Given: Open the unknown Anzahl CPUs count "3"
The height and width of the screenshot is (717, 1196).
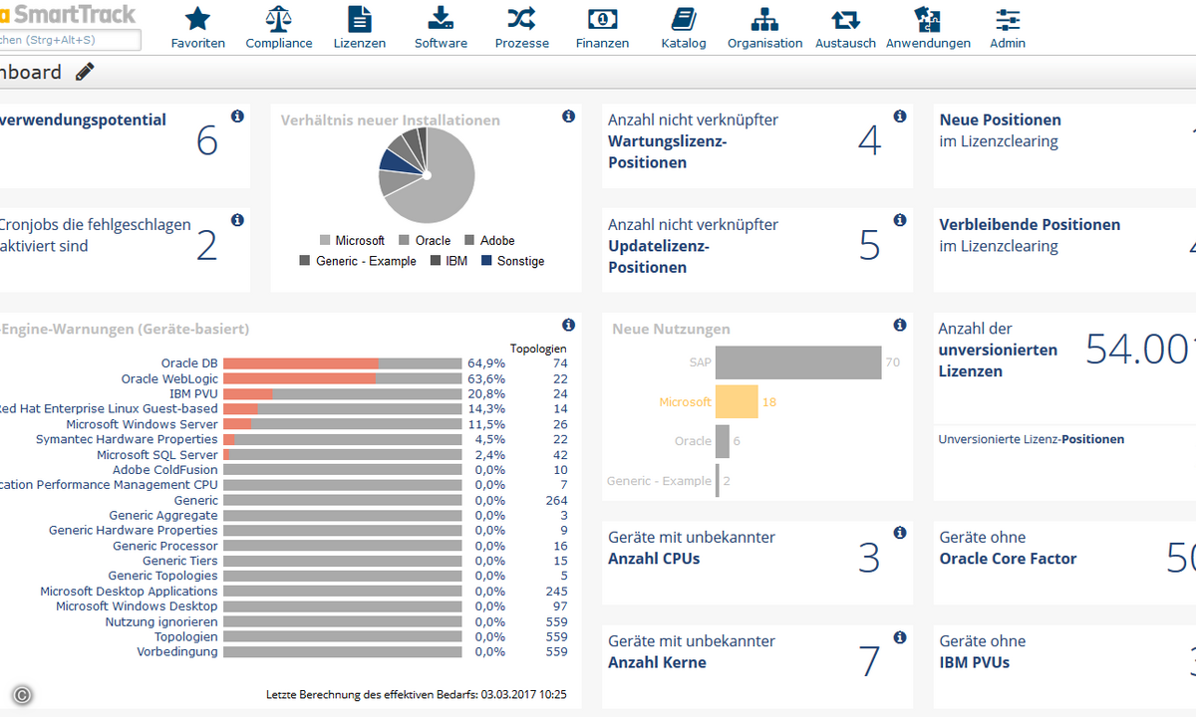Looking at the screenshot, I should 869,558.
